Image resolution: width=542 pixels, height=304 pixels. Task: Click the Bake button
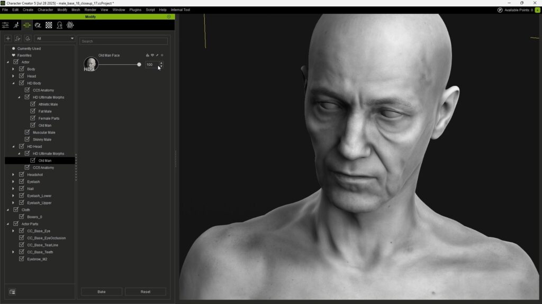click(102, 292)
